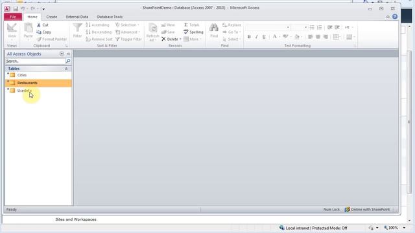
Task: Sort records Ascending
Action: [97, 25]
